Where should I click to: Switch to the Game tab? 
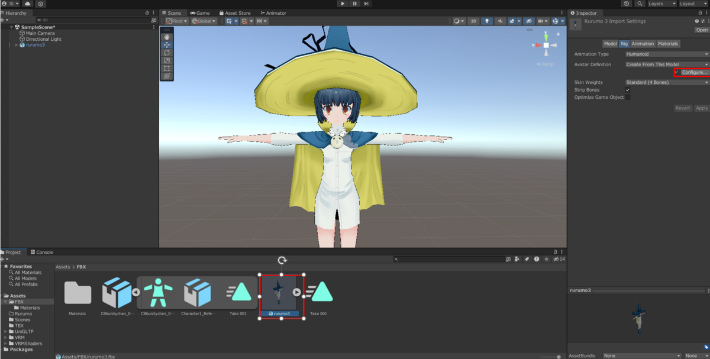click(200, 12)
